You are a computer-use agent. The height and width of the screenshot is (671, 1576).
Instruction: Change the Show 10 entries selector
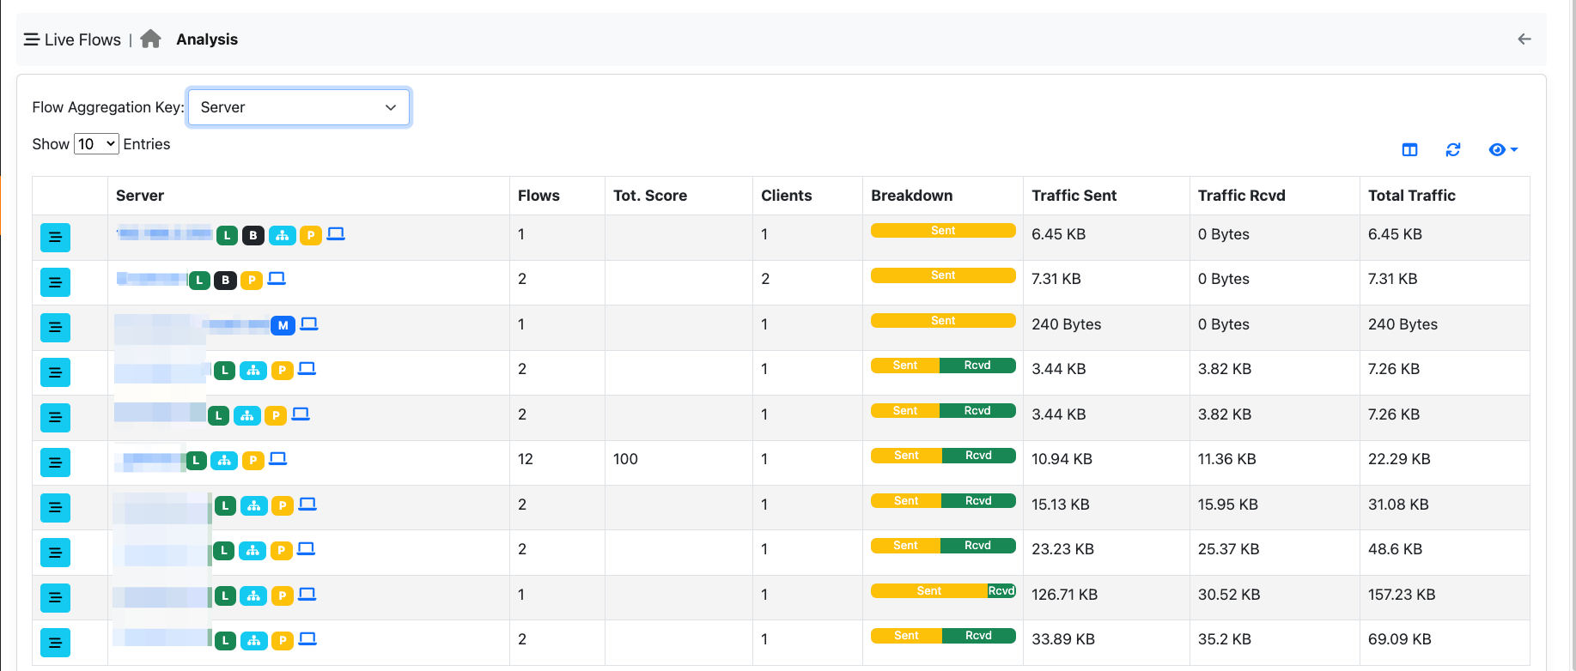(96, 144)
